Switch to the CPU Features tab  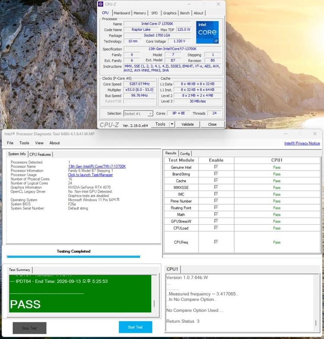(40, 155)
